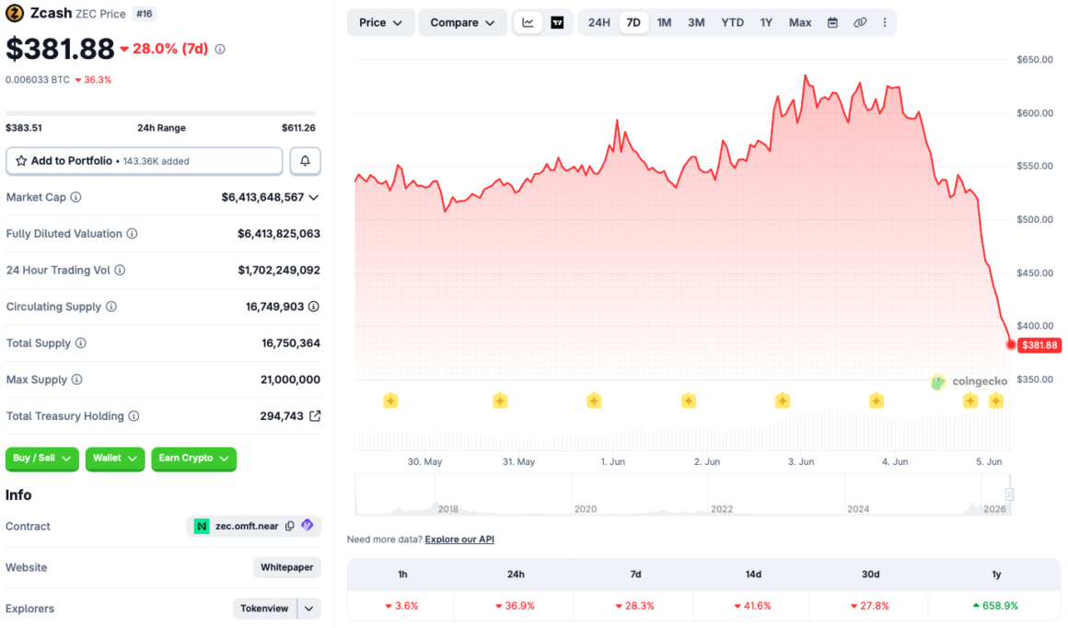Copy the zec.omft.near contract address
Image resolution: width=1068 pixels, height=628 pixels.
290,526
